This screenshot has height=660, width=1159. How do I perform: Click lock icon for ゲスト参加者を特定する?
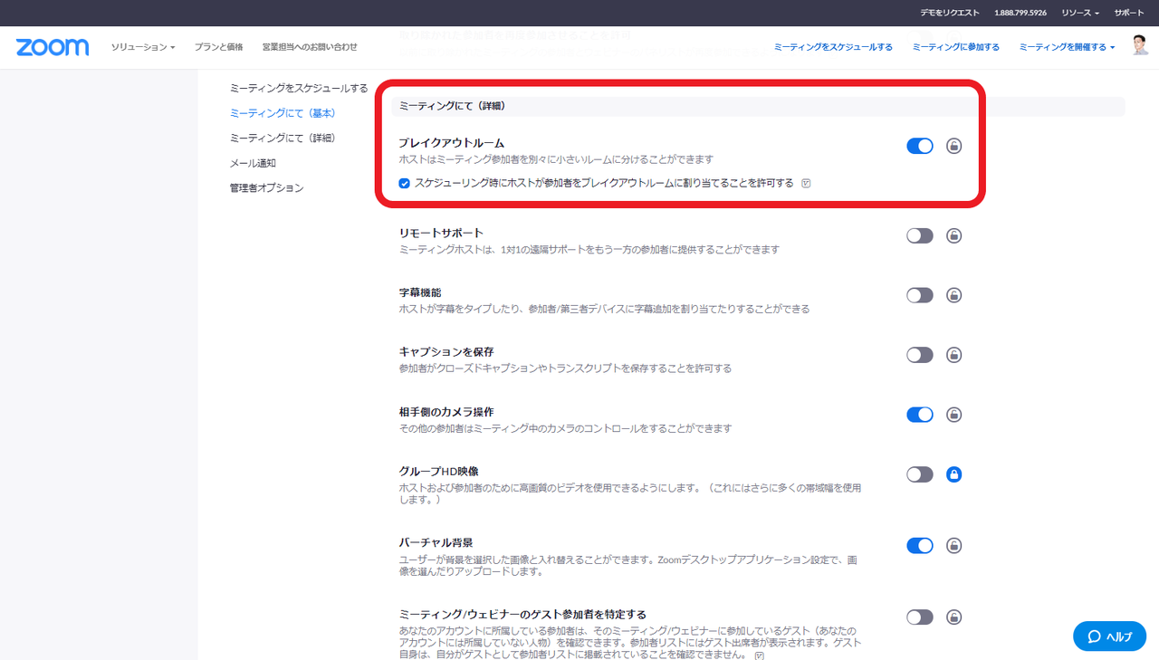point(953,617)
